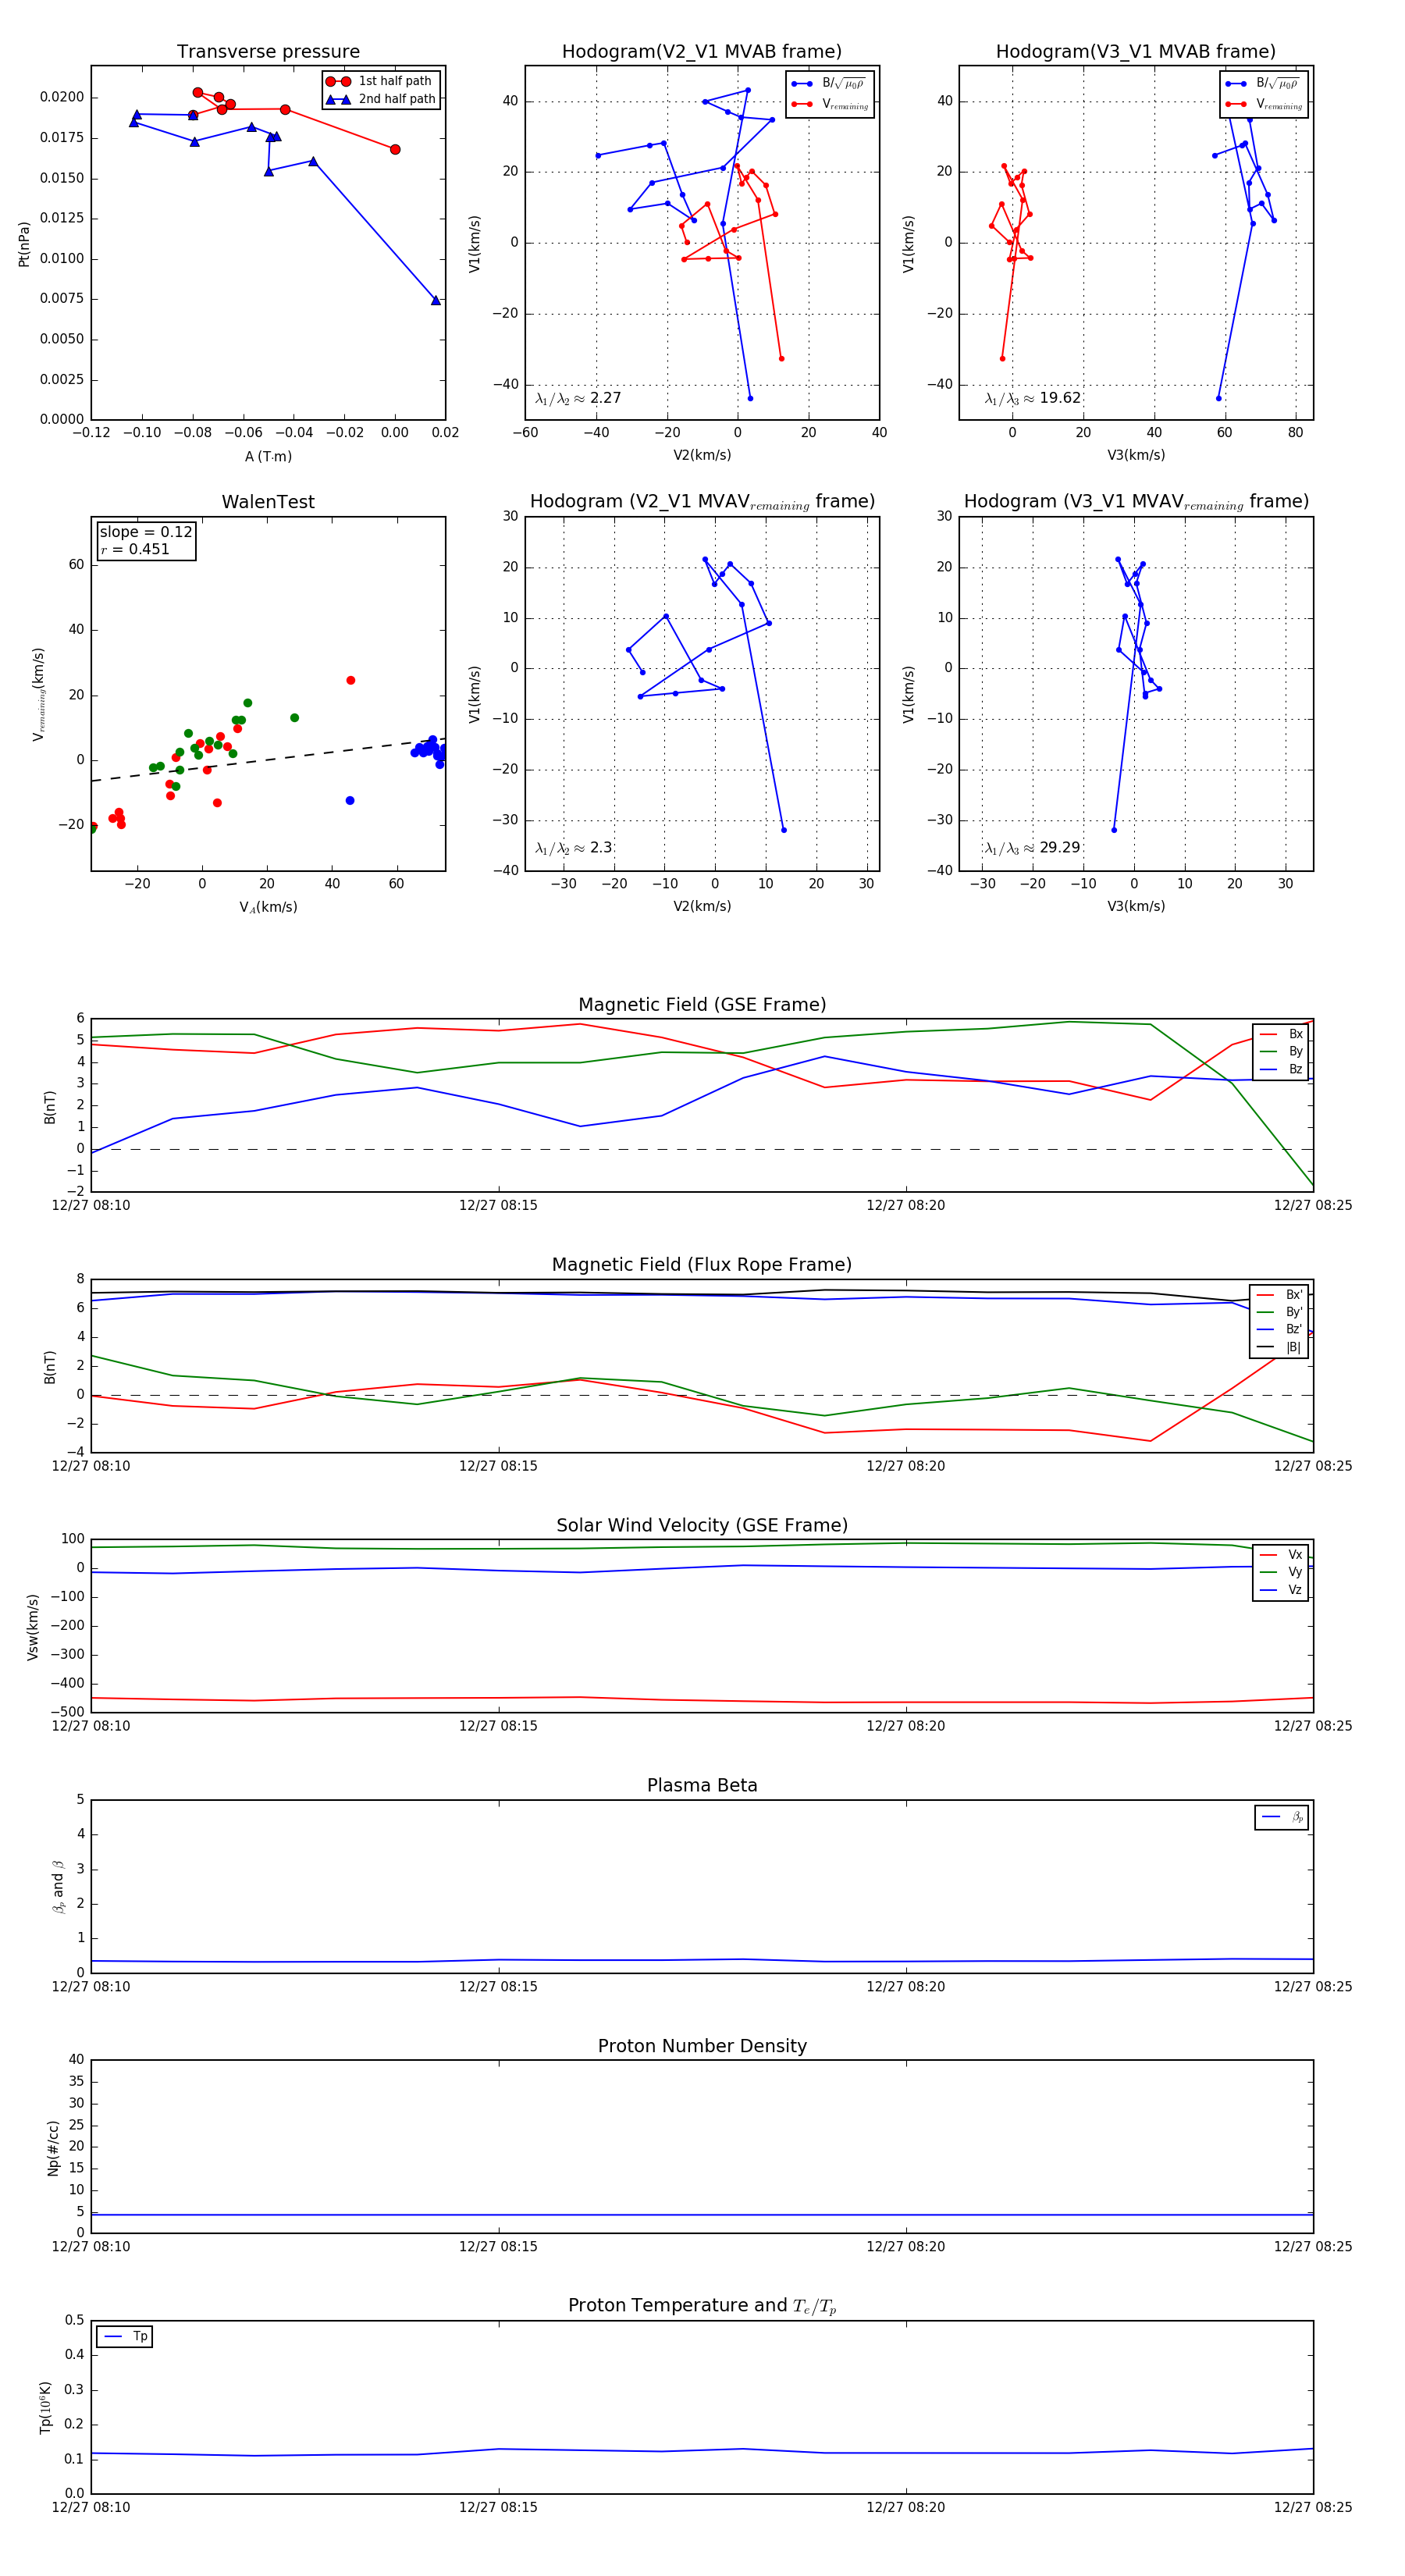Click the "Magnetic Field (Flux Rope Frame)" title
Image resolution: width=1405 pixels, height=2576 pixels.
(x=702, y=1264)
